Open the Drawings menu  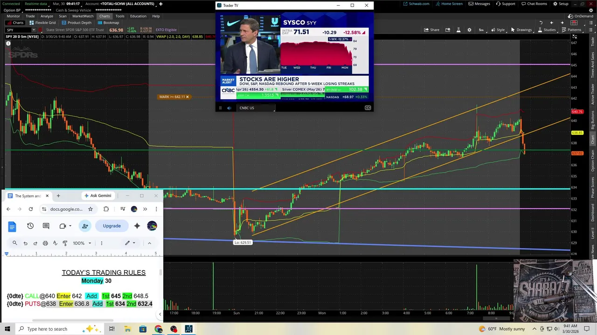[521, 30]
